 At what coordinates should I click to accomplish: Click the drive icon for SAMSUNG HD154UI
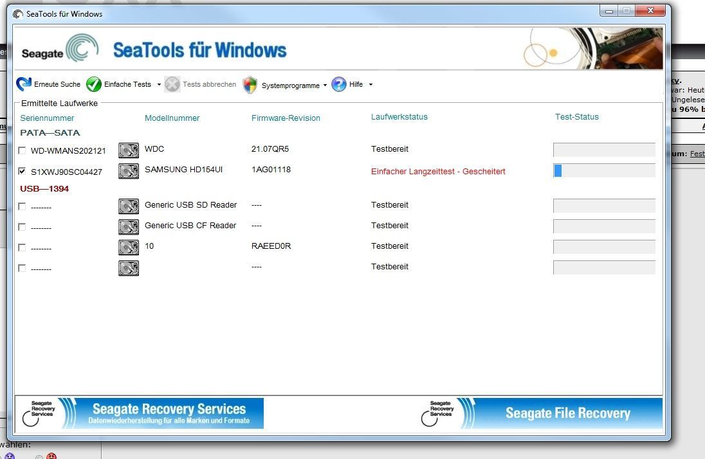pyautogui.click(x=129, y=171)
